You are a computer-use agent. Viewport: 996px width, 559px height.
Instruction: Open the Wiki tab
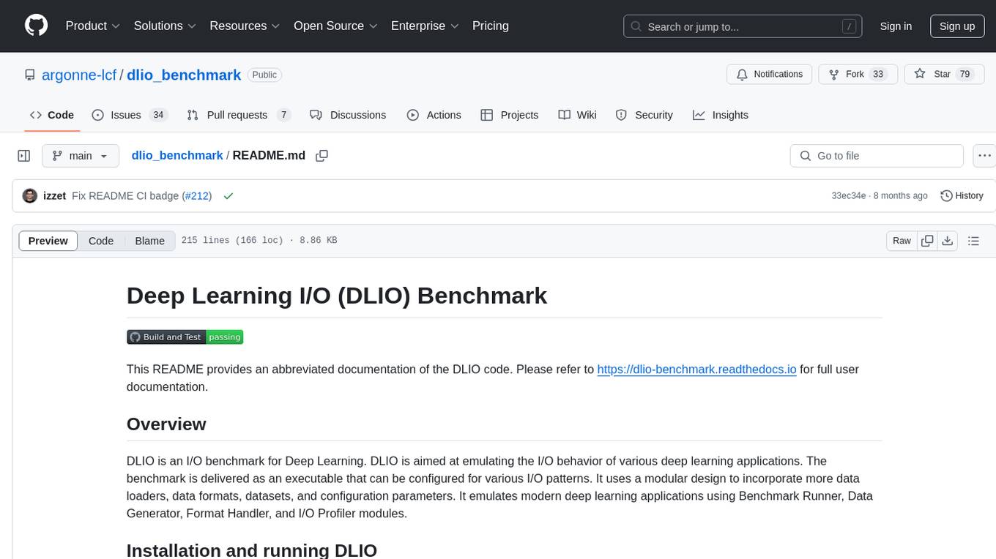pyautogui.click(x=577, y=115)
